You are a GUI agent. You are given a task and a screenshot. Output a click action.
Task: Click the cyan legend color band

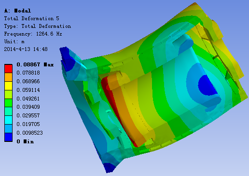pos(8,120)
